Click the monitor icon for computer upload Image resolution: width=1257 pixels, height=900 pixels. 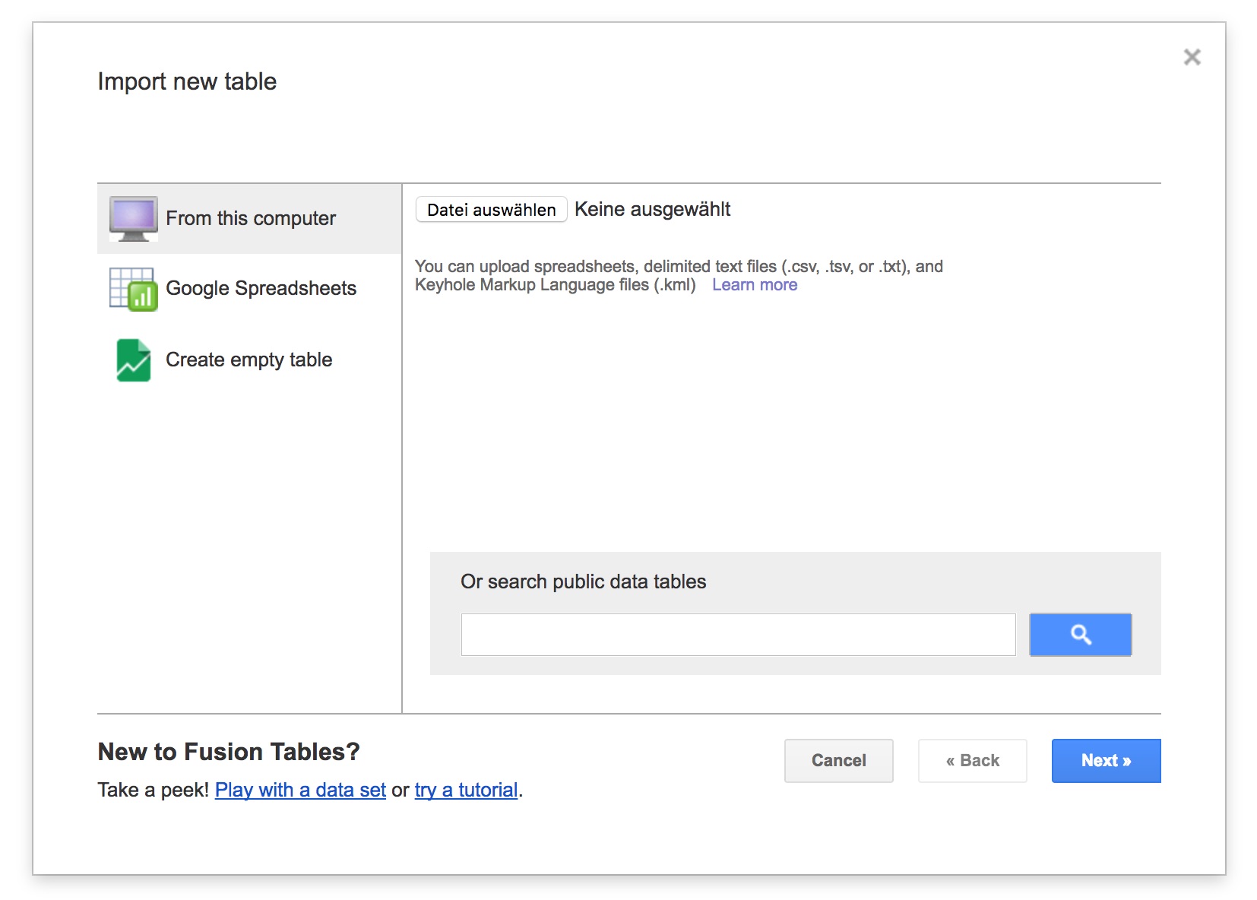(x=133, y=218)
